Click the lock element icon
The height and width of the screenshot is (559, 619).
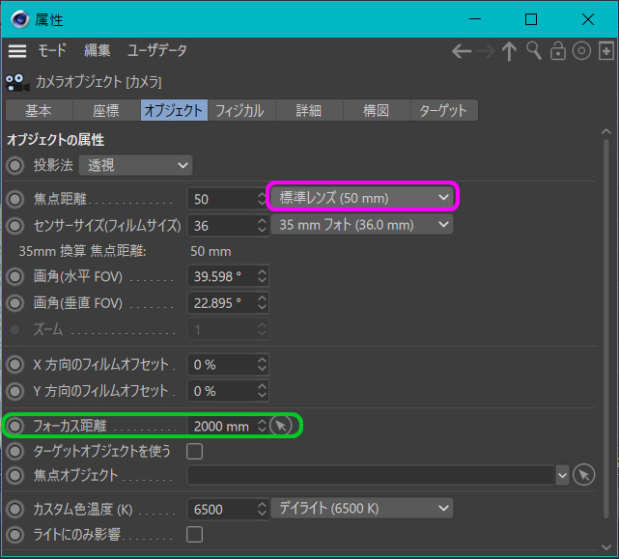558,52
